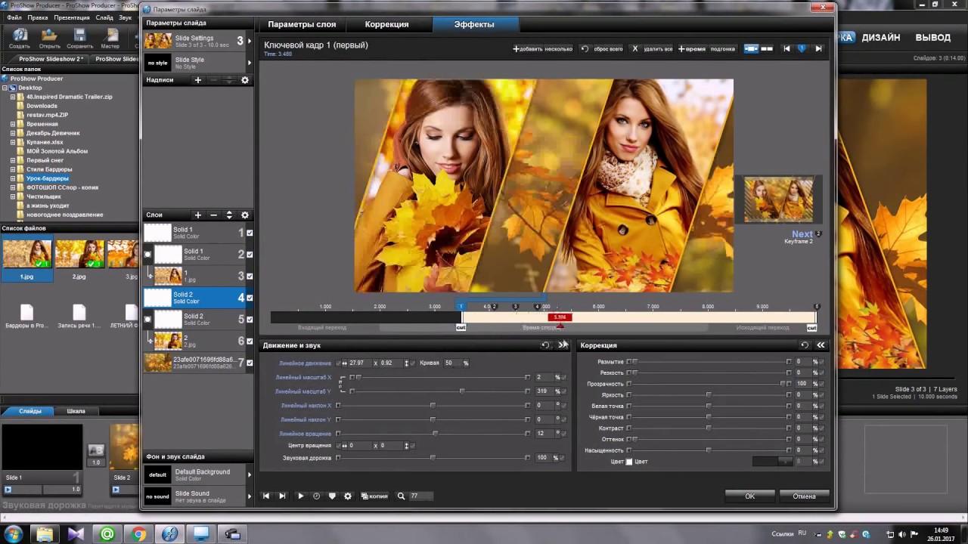The height and width of the screenshot is (544, 968).
Task: Toggle the checkbox for layer 7 background image
Action: coord(250,363)
